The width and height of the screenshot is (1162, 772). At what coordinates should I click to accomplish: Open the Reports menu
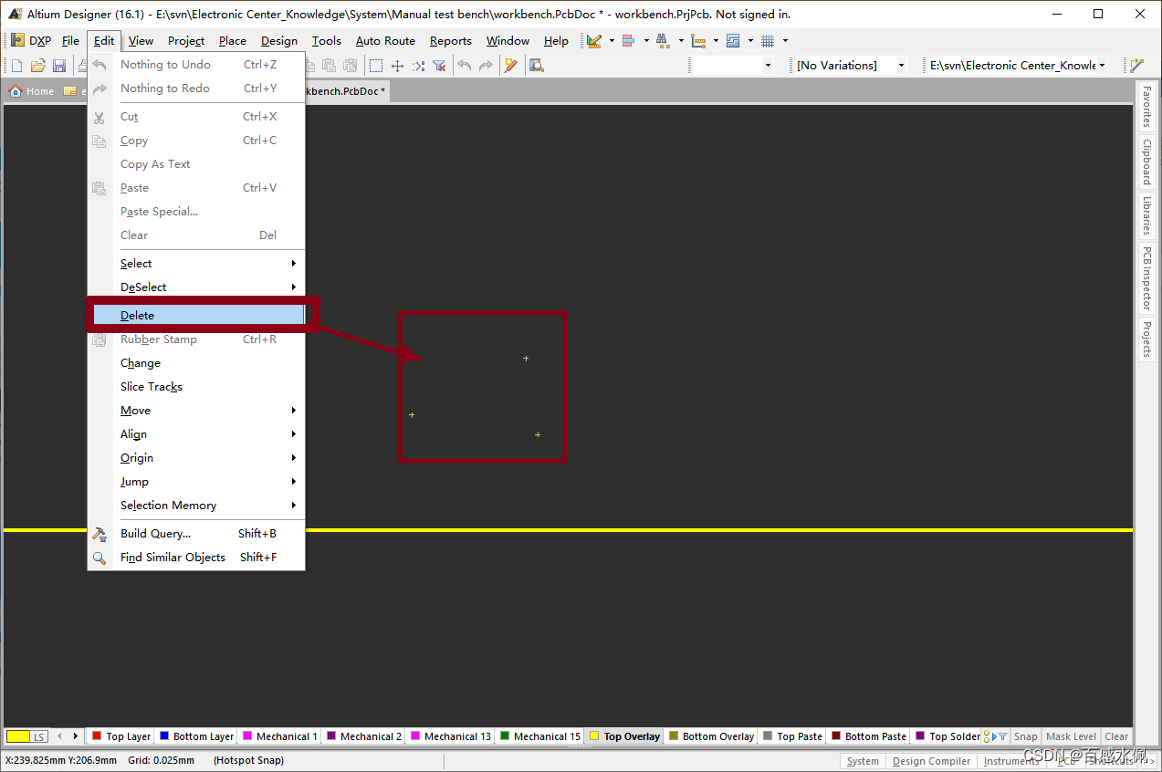(451, 41)
